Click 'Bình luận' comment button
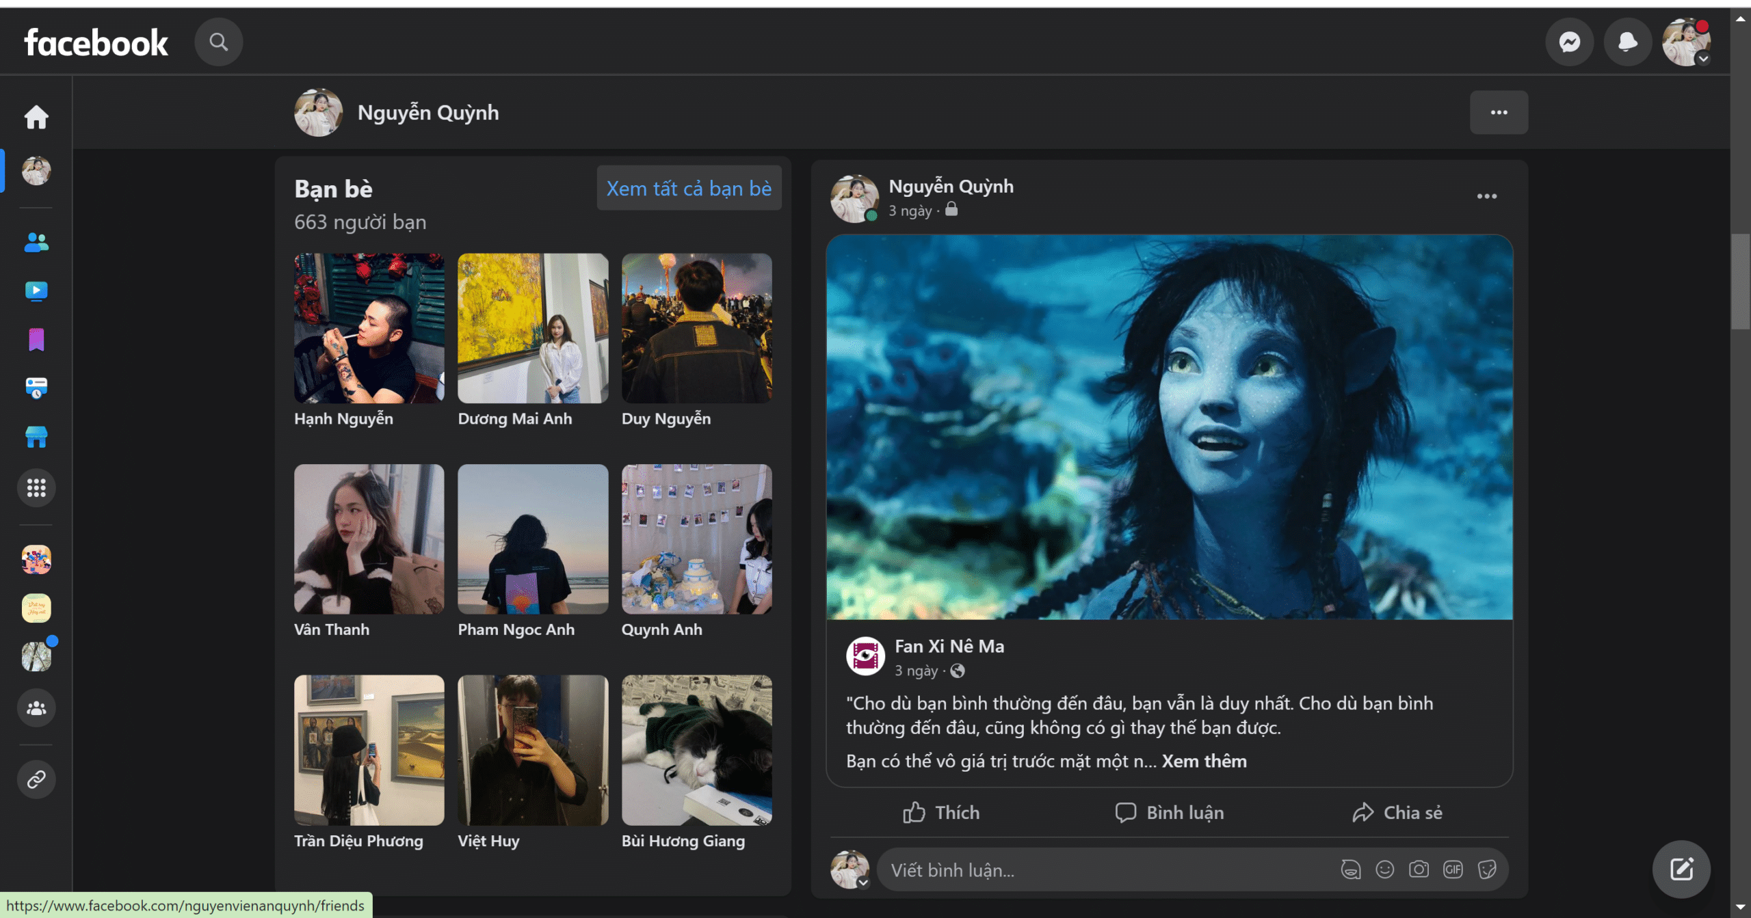Image resolution: width=1751 pixels, height=918 pixels. (1170, 813)
